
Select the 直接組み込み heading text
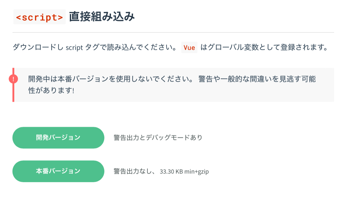click(x=102, y=17)
